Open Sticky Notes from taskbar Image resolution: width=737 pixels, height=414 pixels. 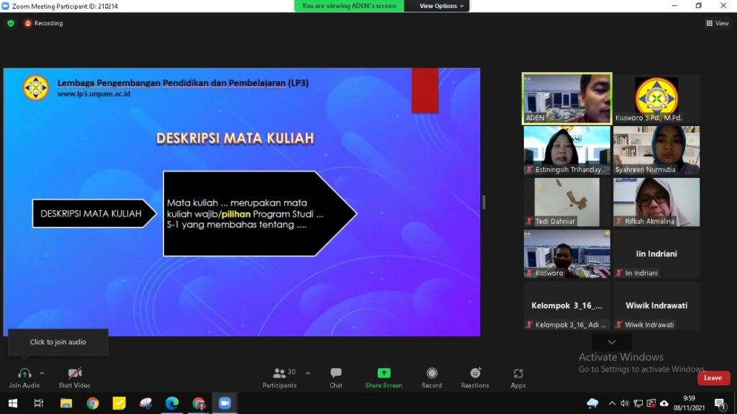(x=119, y=403)
